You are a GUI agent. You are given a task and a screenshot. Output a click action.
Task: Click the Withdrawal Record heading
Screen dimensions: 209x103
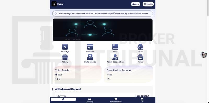coord(68,89)
